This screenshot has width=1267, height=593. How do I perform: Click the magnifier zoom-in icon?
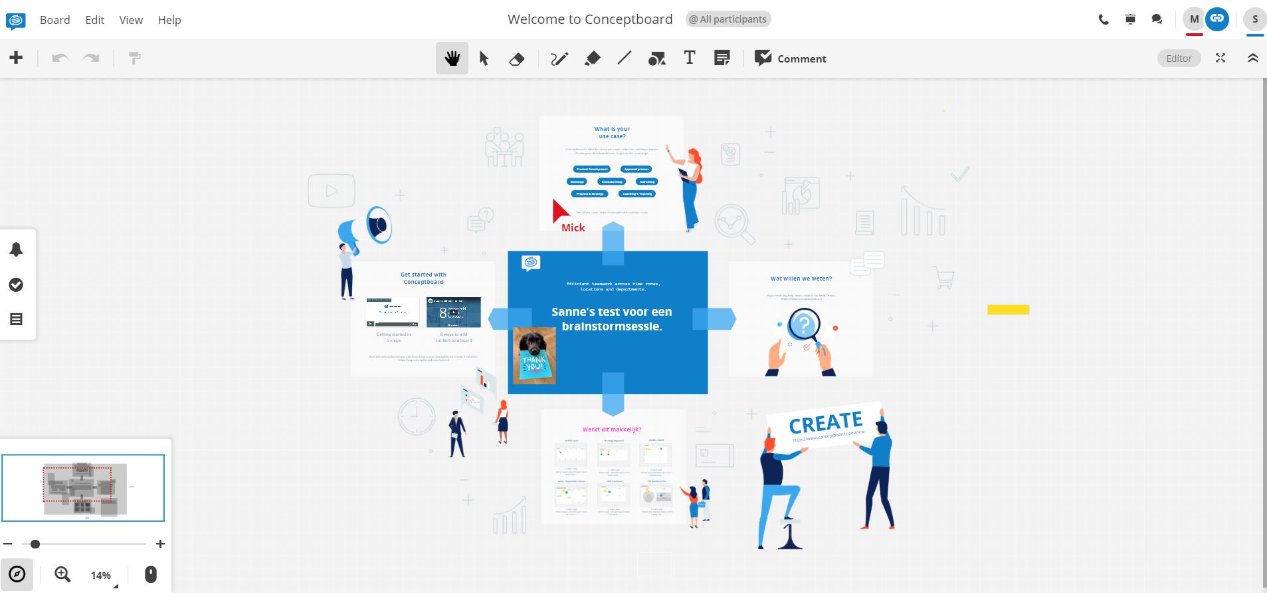coord(62,574)
